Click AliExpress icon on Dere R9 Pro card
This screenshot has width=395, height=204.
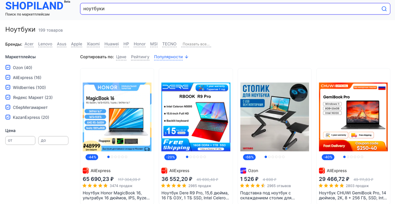point(164,171)
